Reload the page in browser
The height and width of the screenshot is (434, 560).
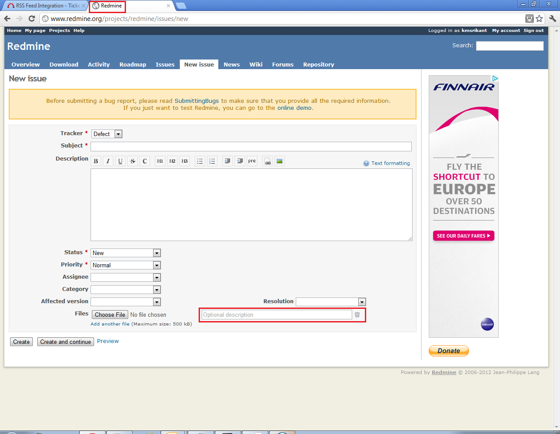pos(31,18)
